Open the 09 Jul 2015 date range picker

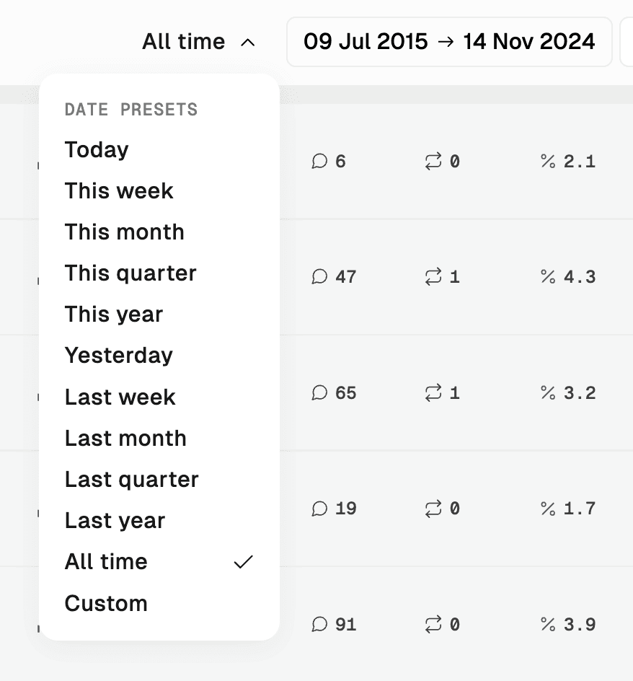[x=449, y=42]
